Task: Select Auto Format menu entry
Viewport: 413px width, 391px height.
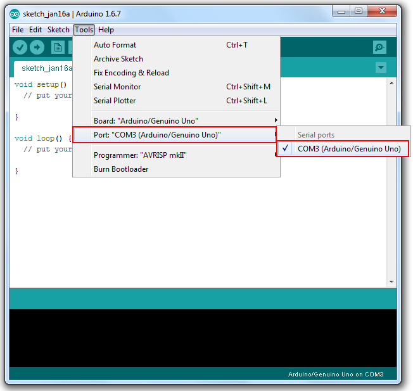Action: click(x=176, y=45)
